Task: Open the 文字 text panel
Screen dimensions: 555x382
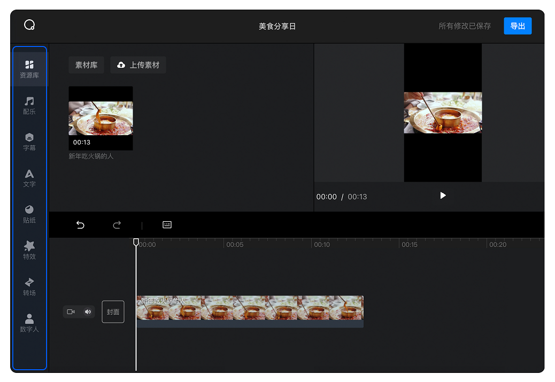Action: [x=29, y=178]
